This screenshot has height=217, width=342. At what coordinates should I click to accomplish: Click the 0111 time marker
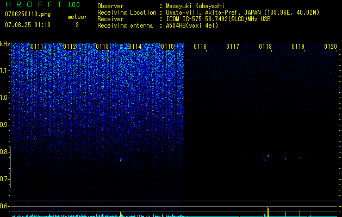(x=37, y=47)
